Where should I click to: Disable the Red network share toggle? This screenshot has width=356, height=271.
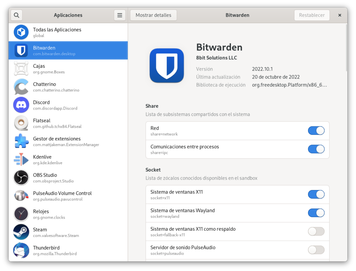(316, 131)
